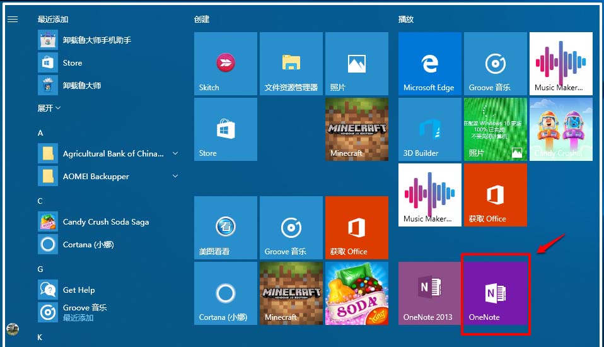
Task: Click 展开 to expand recently added
Action: point(49,108)
